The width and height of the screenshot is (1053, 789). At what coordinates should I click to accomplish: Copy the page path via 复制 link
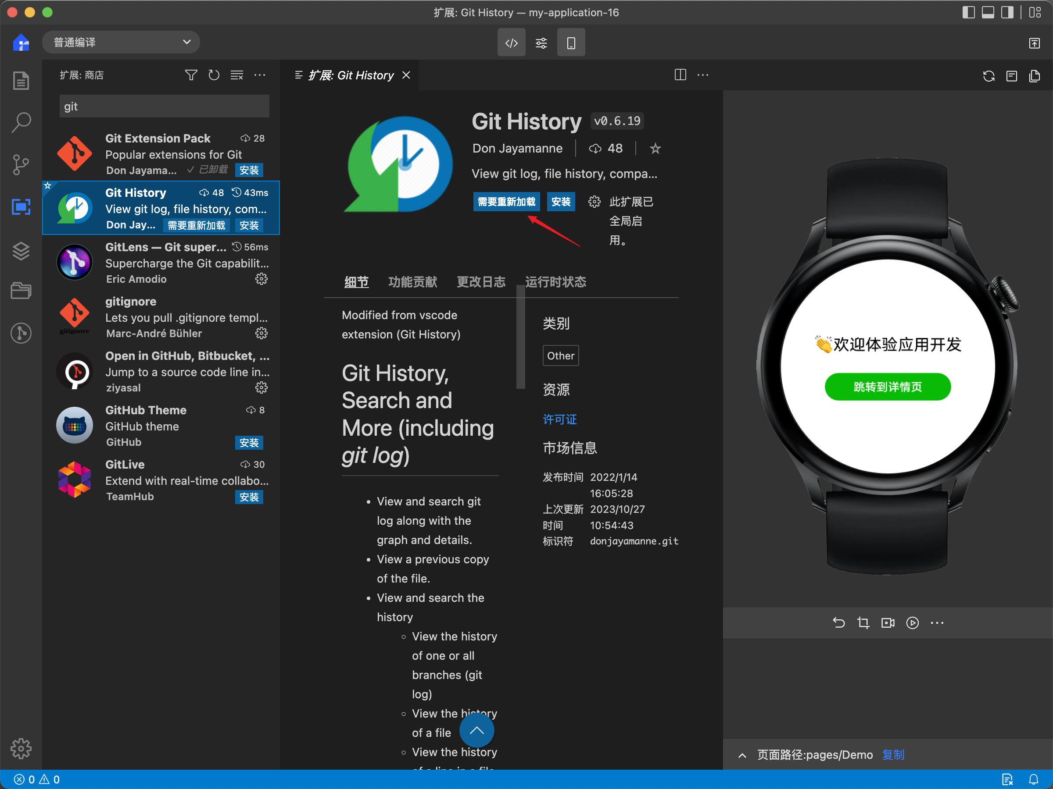[893, 755]
